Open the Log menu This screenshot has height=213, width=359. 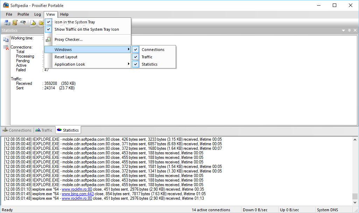click(37, 14)
